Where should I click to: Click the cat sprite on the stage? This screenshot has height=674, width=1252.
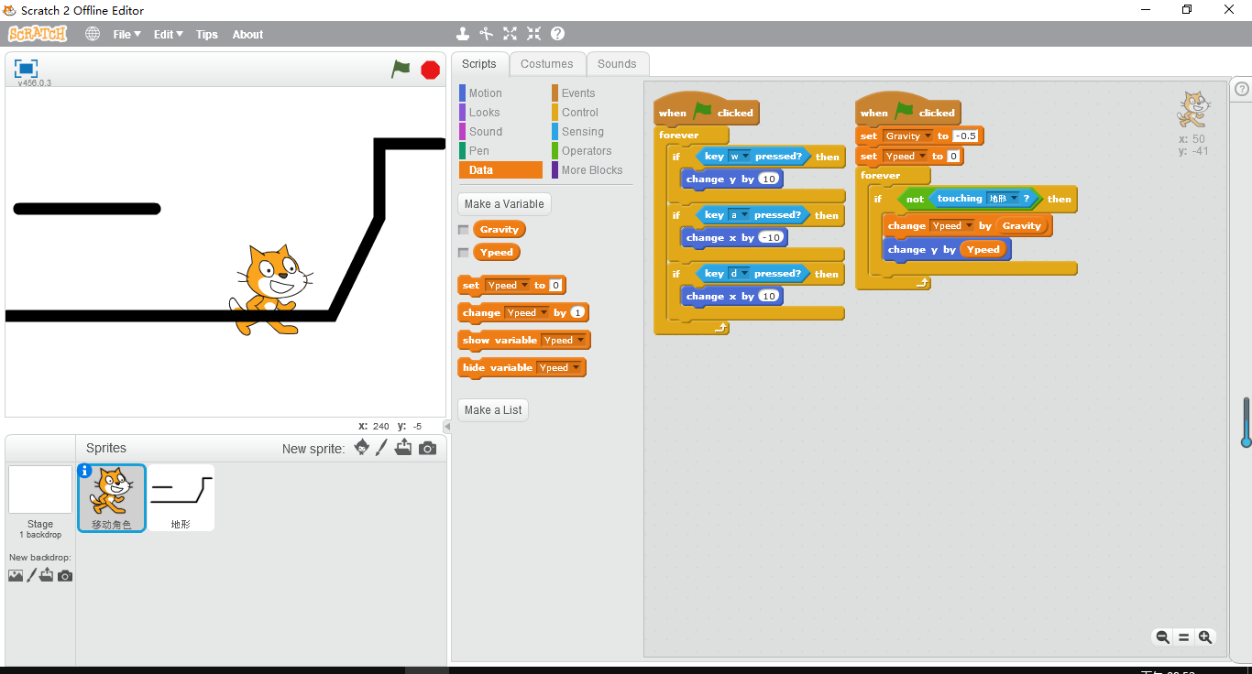tap(272, 289)
